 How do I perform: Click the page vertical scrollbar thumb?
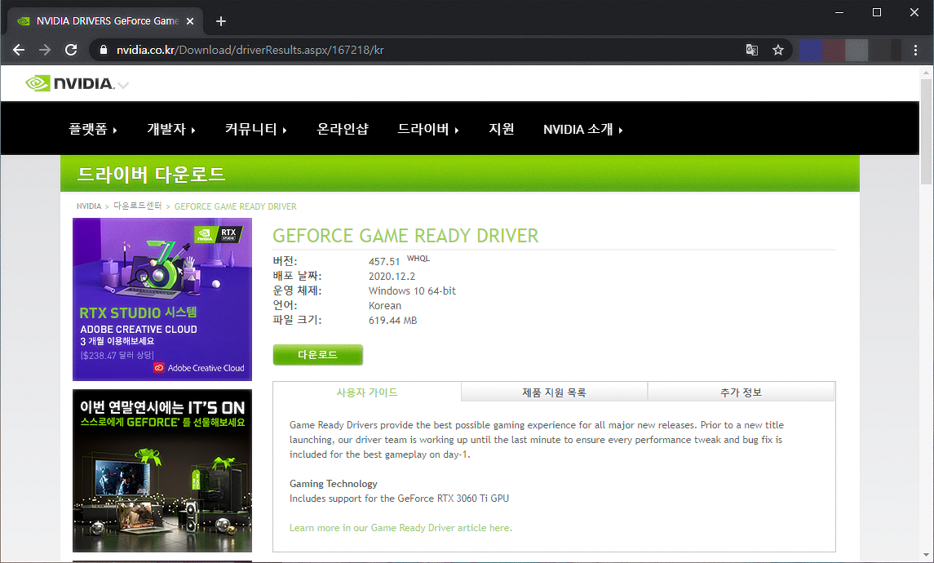(927, 131)
